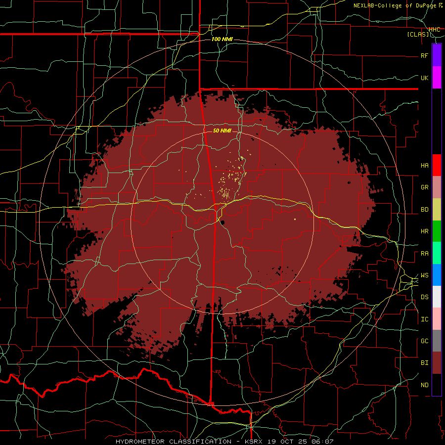Click the HA legend label

(425, 166)
